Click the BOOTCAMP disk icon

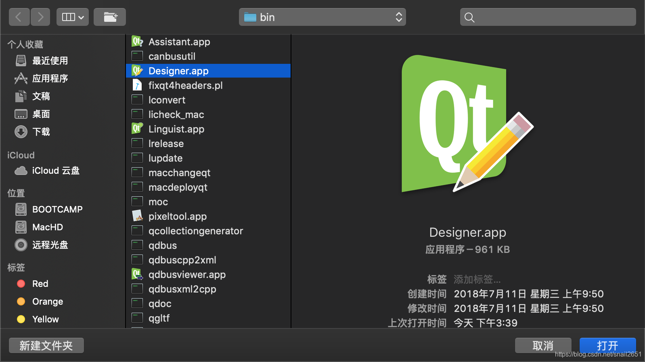pos(21,209)
